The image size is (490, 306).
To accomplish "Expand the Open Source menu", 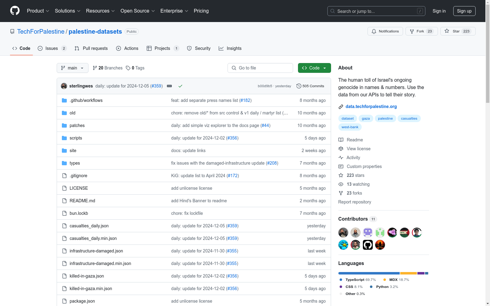I will click(138, 11).
